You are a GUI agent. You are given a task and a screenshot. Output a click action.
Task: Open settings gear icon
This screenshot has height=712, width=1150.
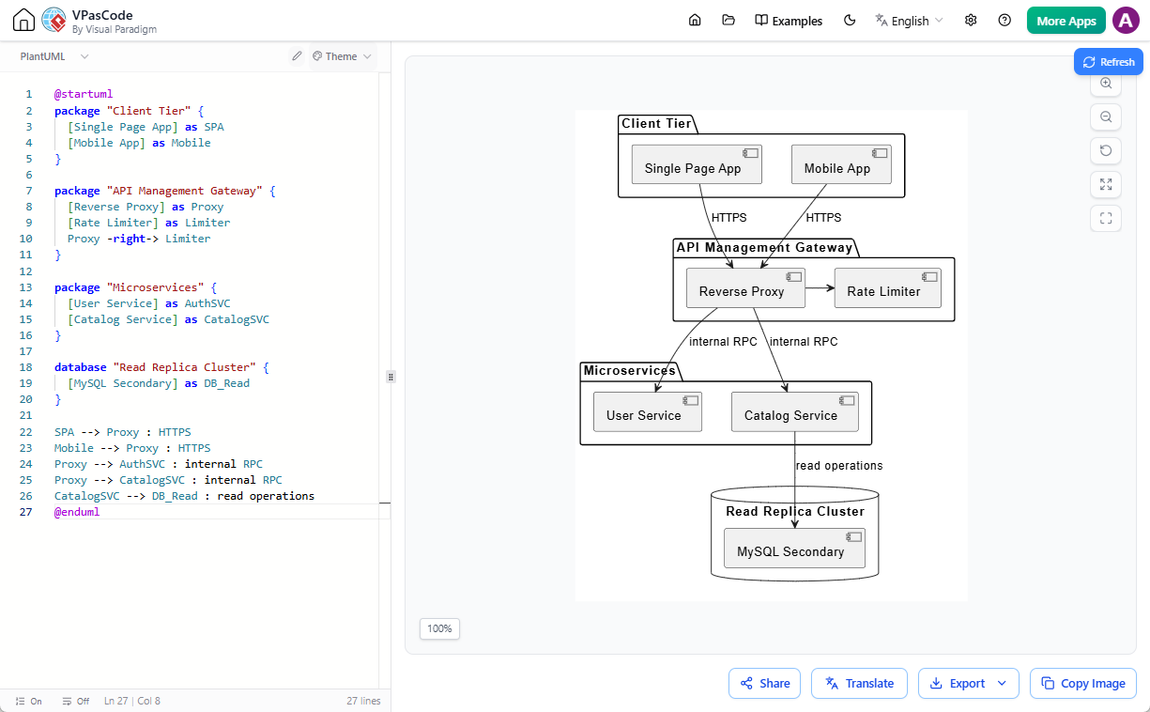pos(971,21)
